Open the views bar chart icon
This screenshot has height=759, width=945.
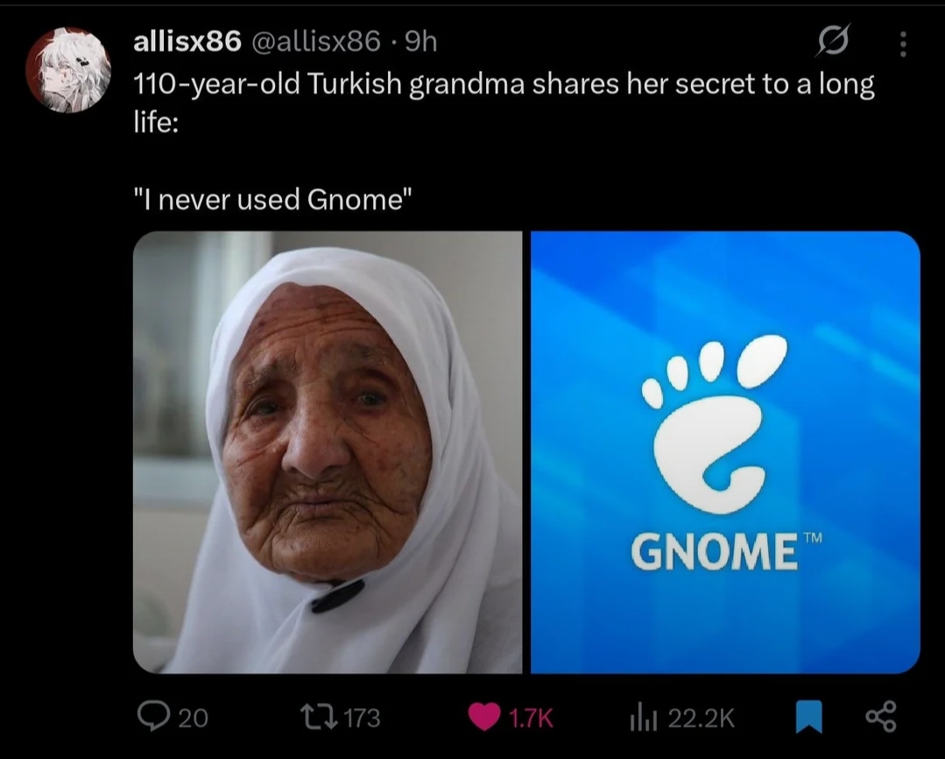point(643,718)
